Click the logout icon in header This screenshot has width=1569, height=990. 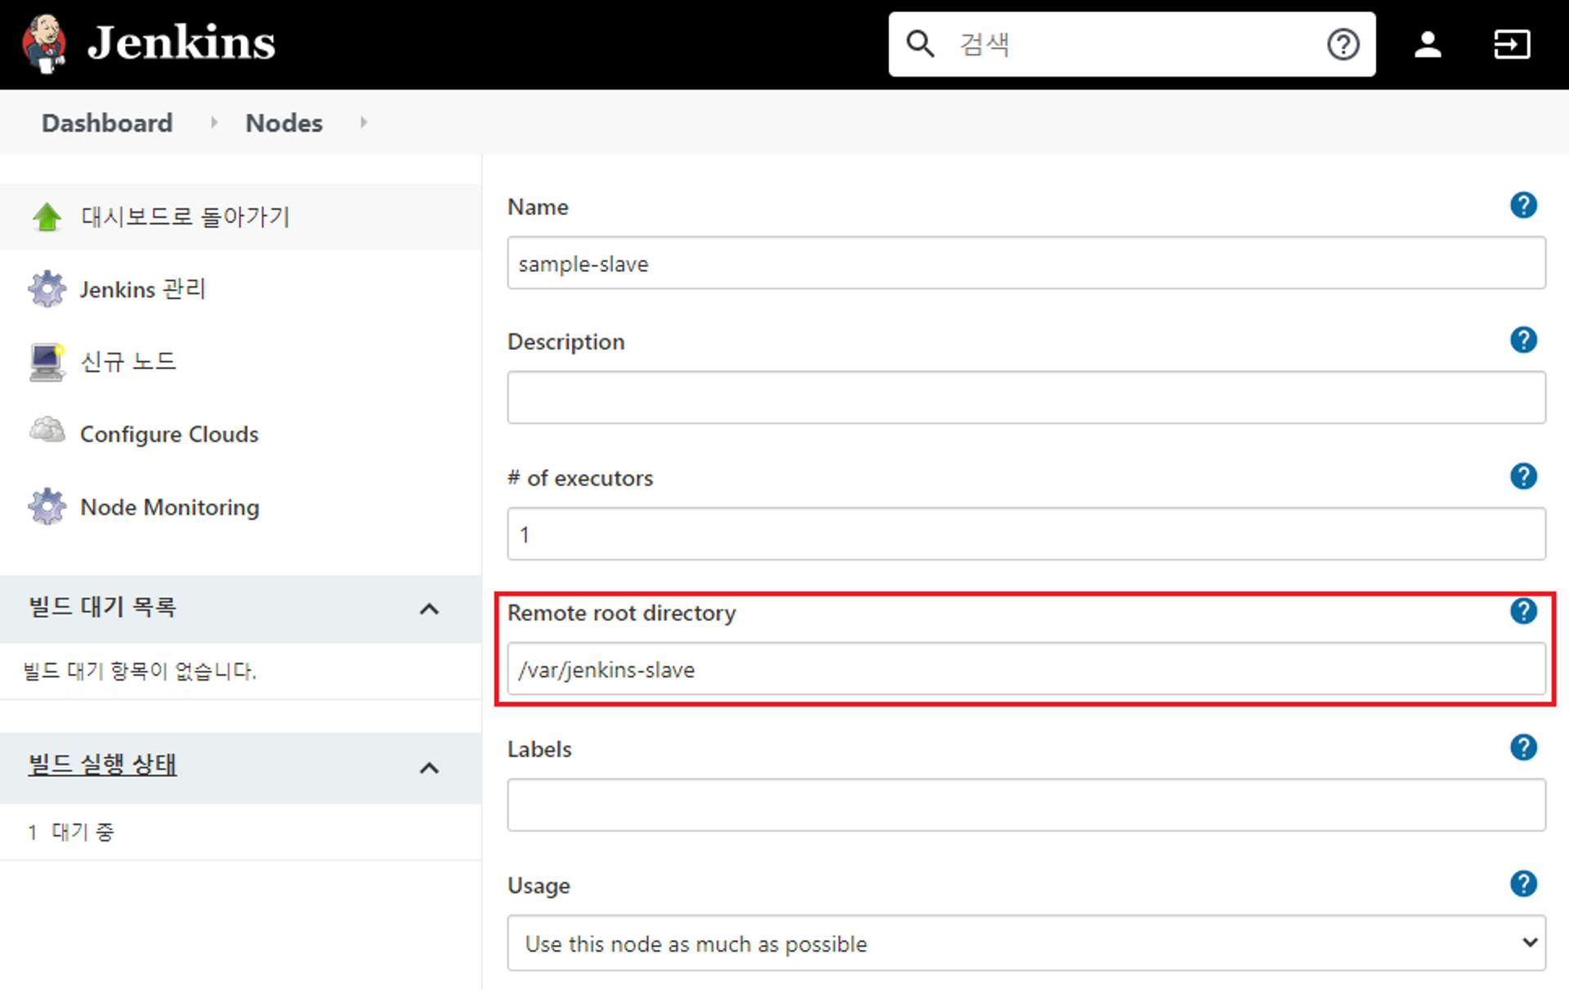tap(1512, 44)
